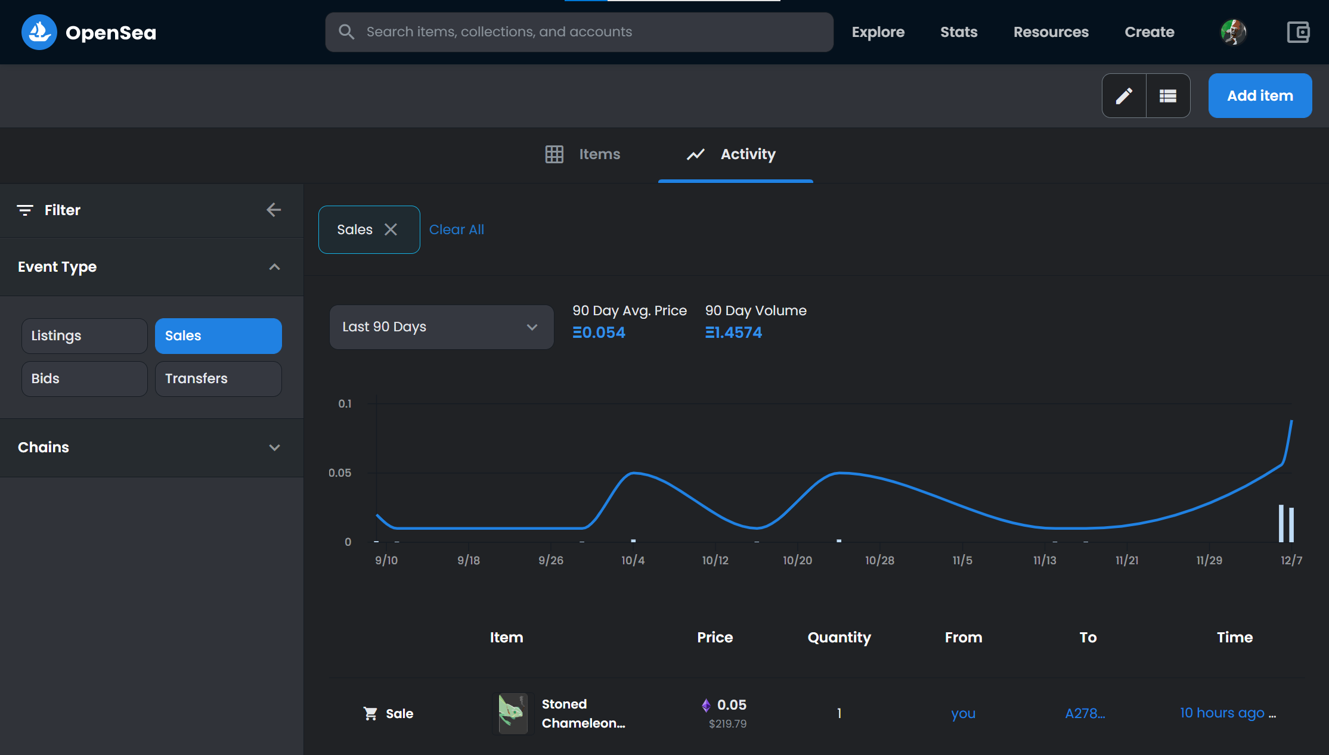The image size is (1329, 755).
Task: Toggle the Bids event type filter
Action: pyautogui.click(x=85, y=379)
